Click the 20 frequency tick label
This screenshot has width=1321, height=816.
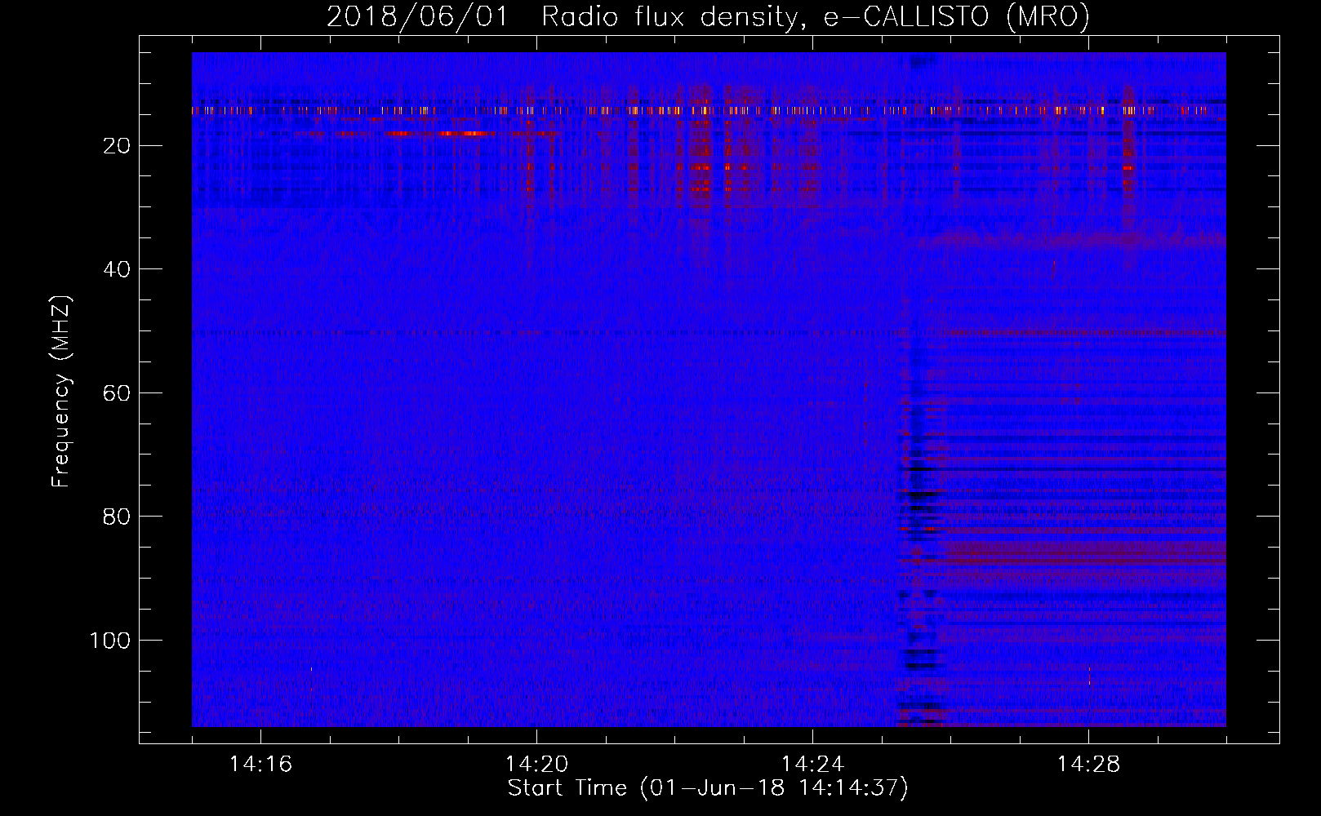118,146
